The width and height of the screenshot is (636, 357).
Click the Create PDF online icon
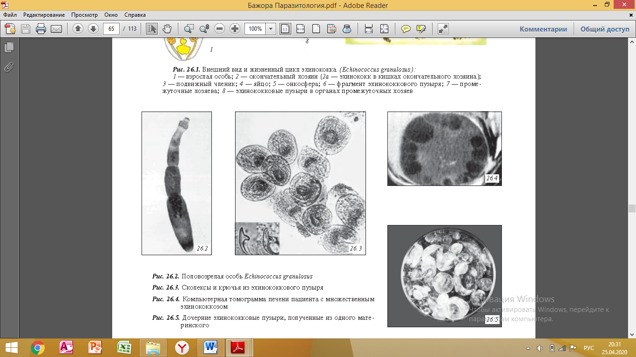(x=10, y=29)
